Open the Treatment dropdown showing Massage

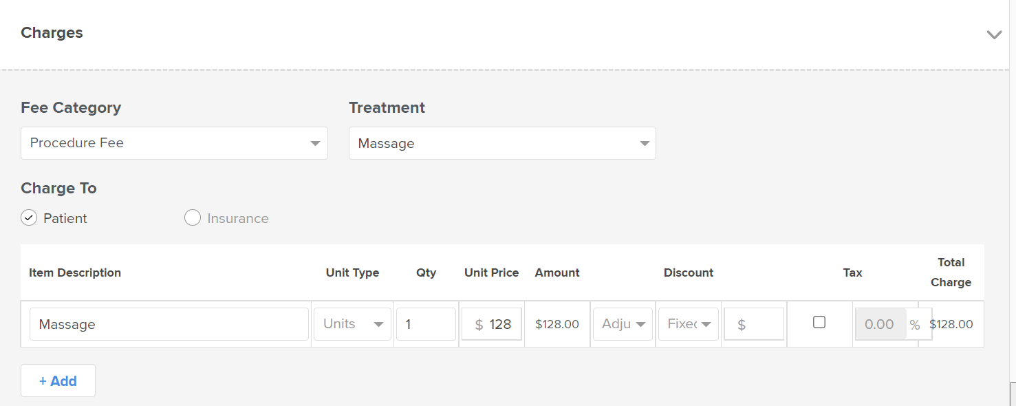pos(502,143)
